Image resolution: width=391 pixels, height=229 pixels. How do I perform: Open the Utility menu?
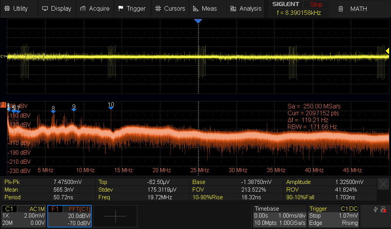17,8
